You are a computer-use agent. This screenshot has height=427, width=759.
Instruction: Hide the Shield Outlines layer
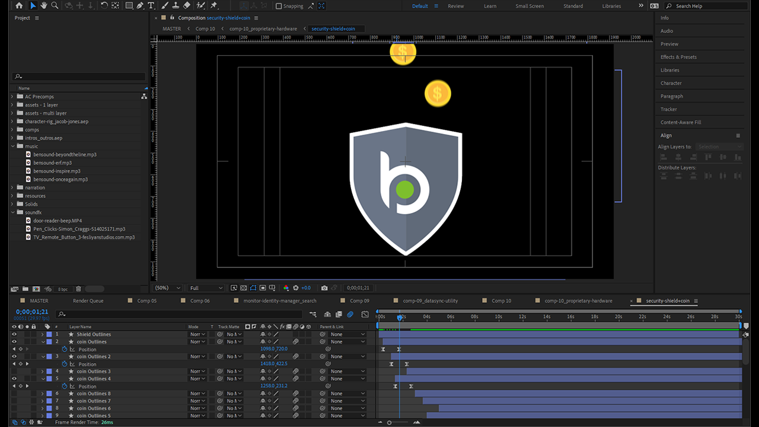click(x=15, y=334)
